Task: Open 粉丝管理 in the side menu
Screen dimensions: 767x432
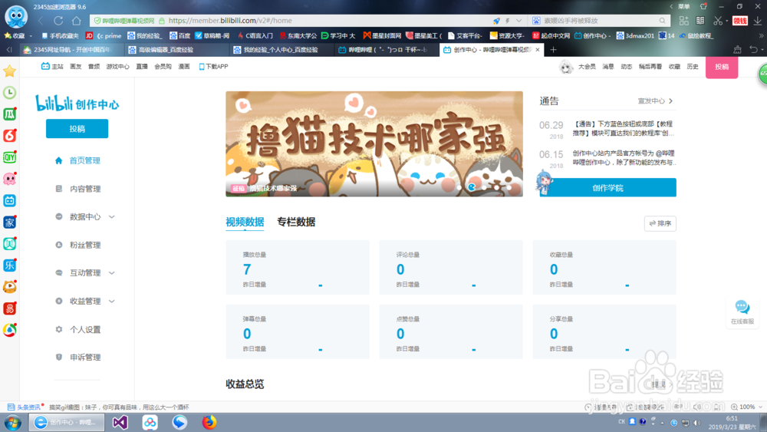Action: pyautogui.click(x=85, y=245)
